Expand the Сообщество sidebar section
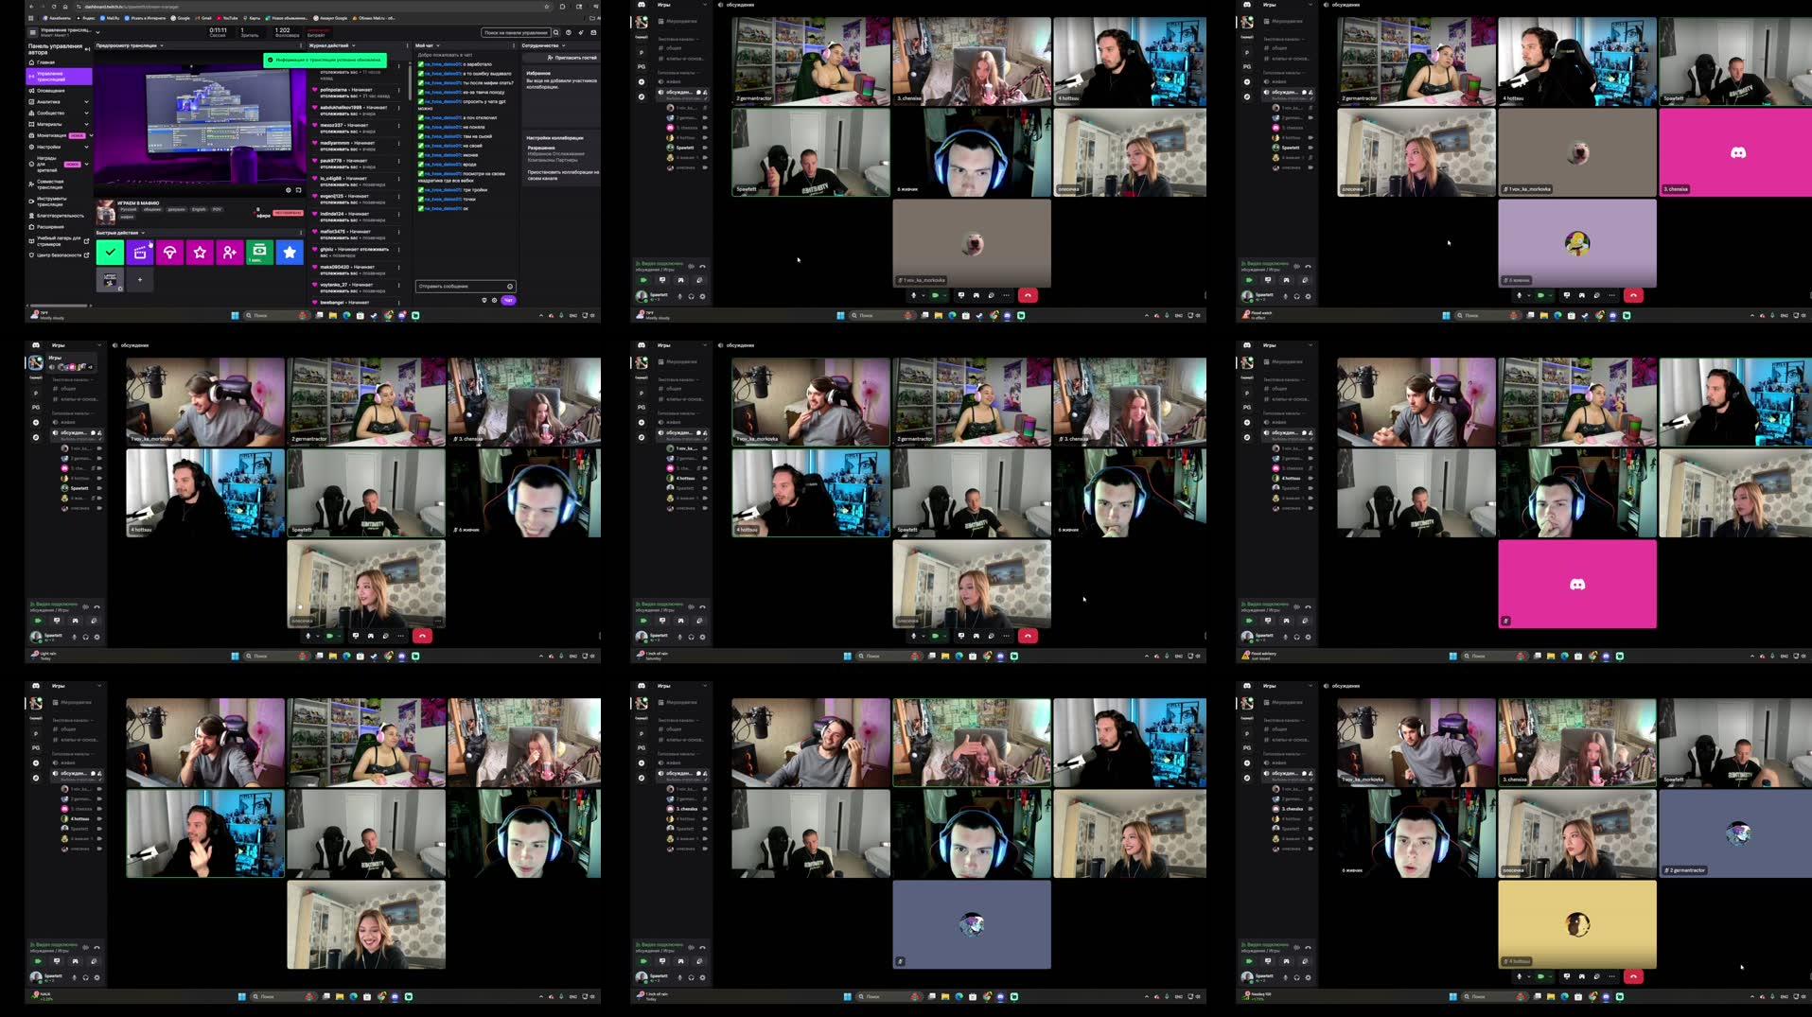 (87, 113)
